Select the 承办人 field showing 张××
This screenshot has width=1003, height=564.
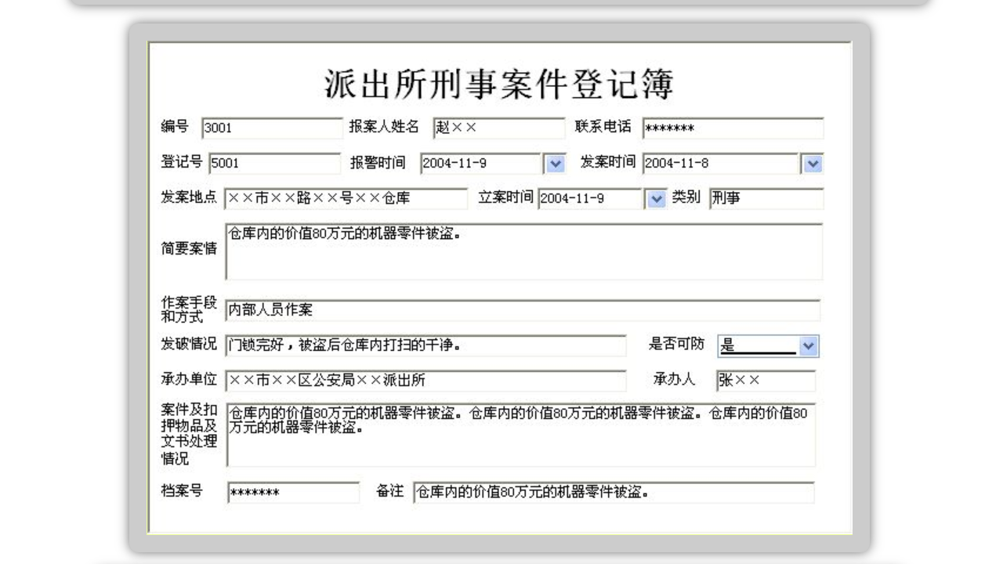[x=764, y=381]
